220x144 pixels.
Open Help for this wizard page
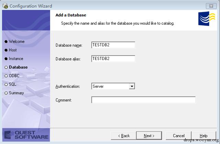(204, 136)
